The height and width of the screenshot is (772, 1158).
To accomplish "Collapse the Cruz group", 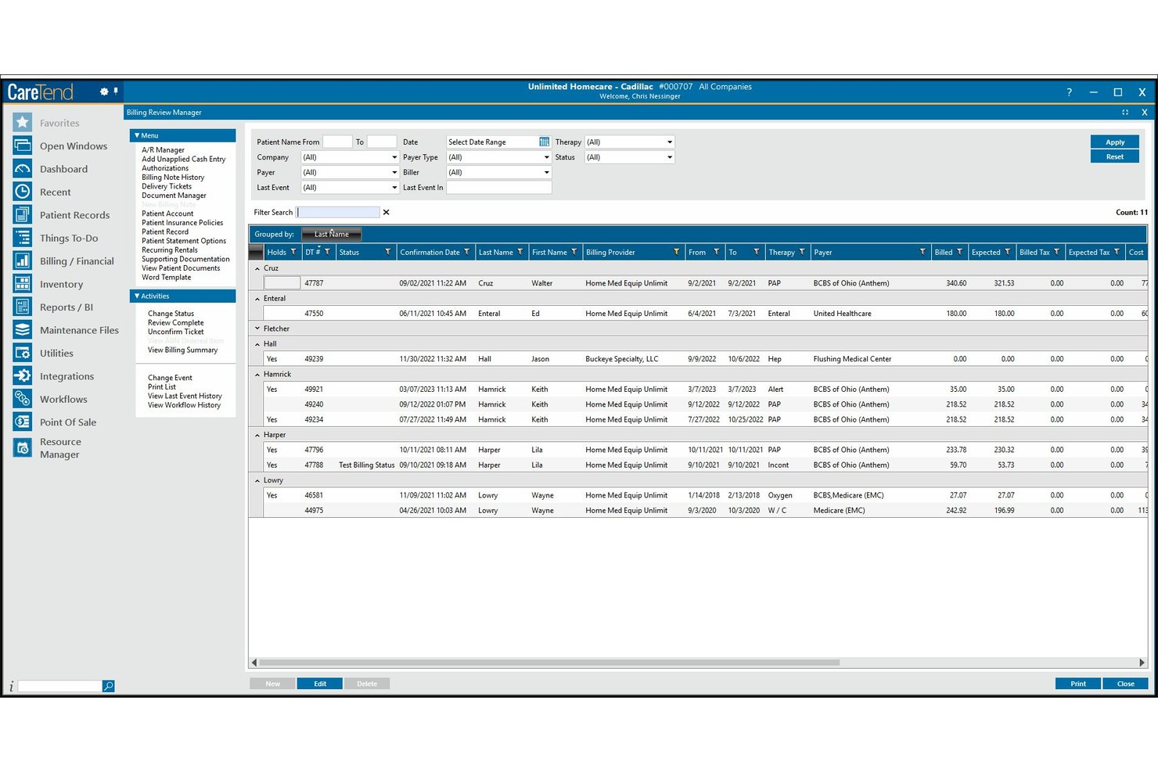I will pyautogui.click(x=257, y=268).
